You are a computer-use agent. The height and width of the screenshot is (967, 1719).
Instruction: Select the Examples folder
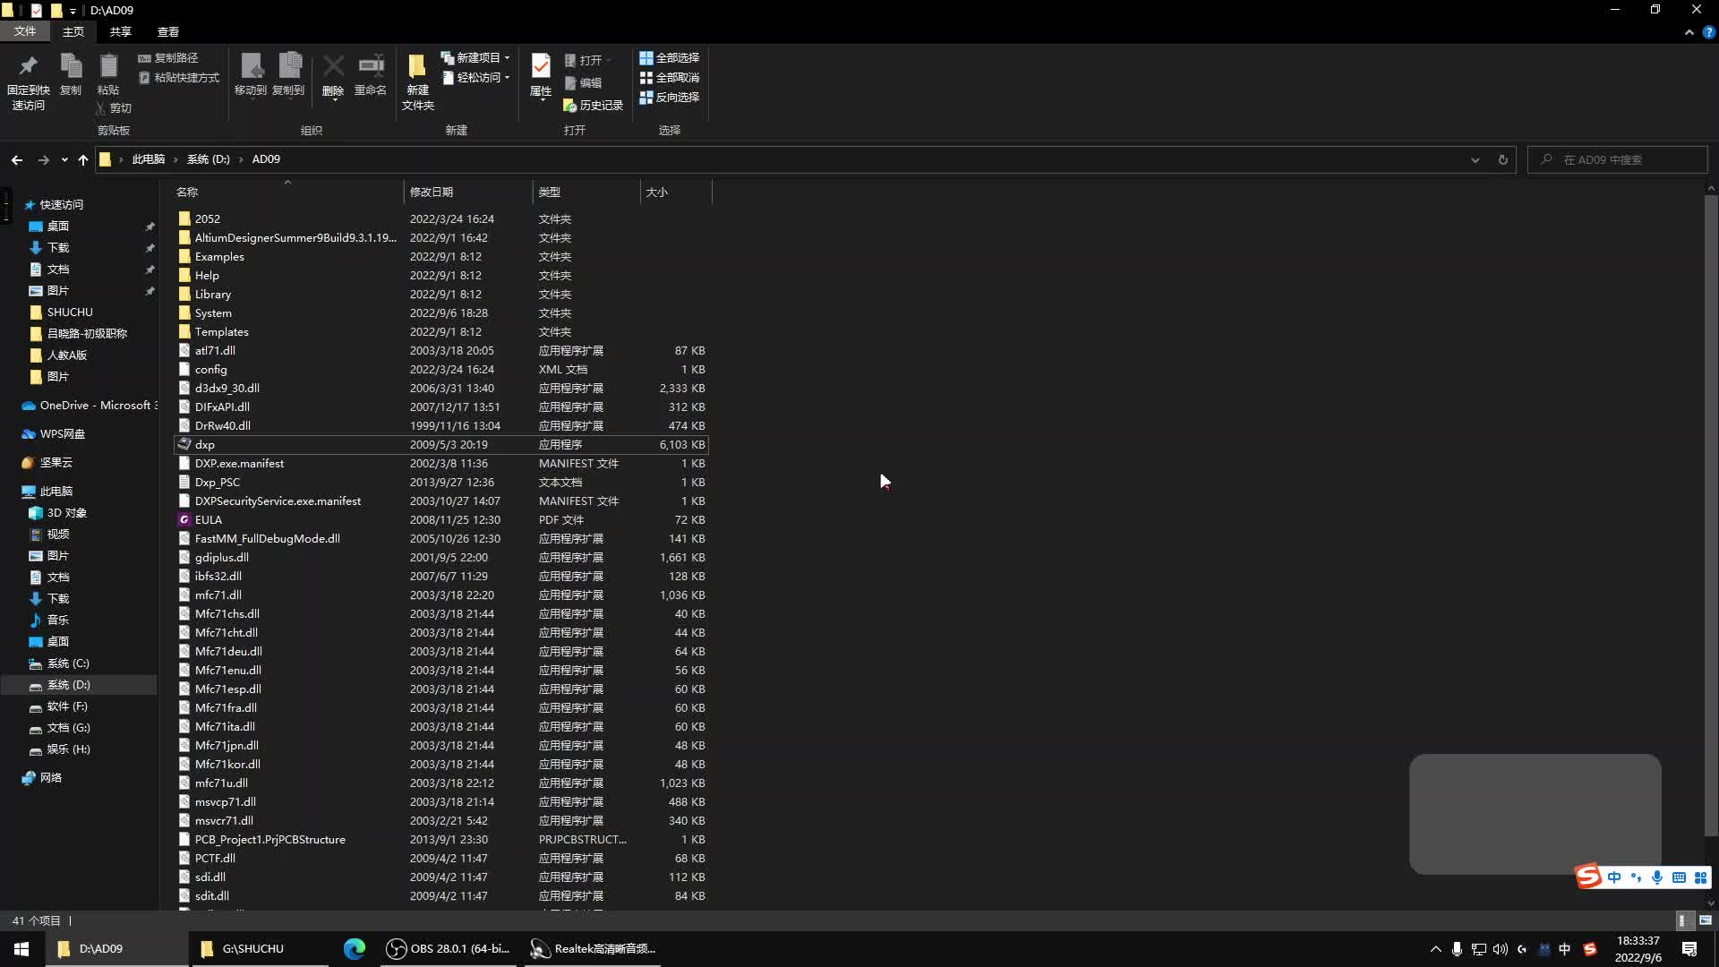[441, 257]
